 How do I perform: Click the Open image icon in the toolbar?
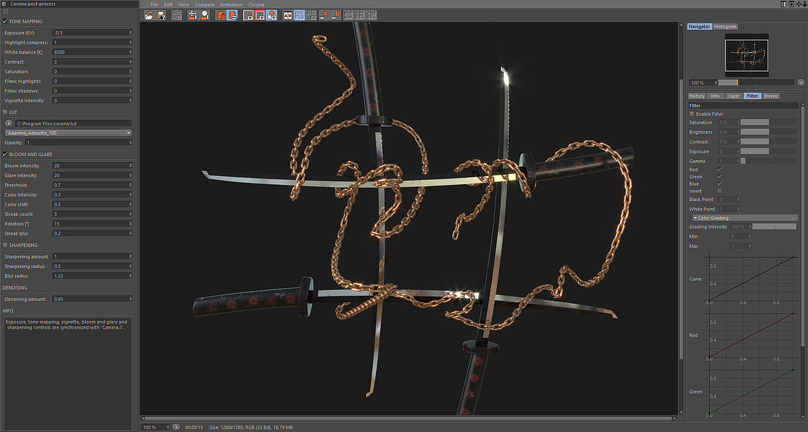[148, 15]
